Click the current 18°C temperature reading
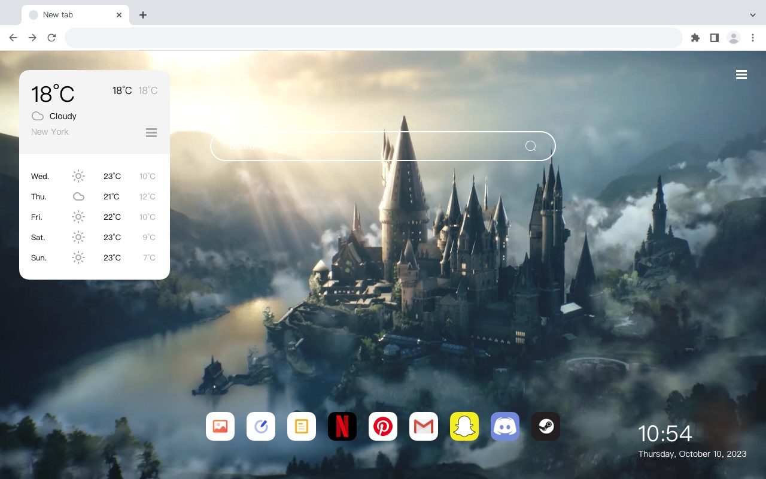Screen dimensions: 766x479 53,93
